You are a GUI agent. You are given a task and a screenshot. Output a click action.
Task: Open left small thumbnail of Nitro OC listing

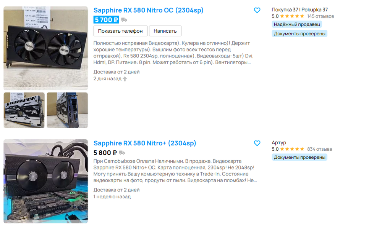point(24,110)
